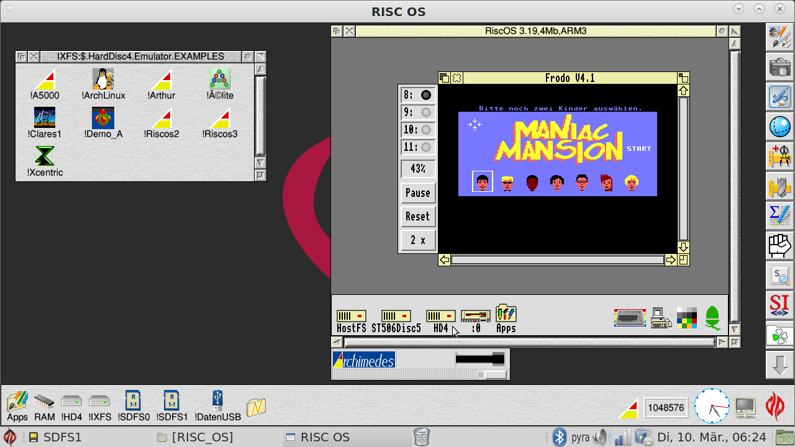This screenshot has width=795, height=447.
Task: Select drive 8 radio button
Action: coord(426,95)
